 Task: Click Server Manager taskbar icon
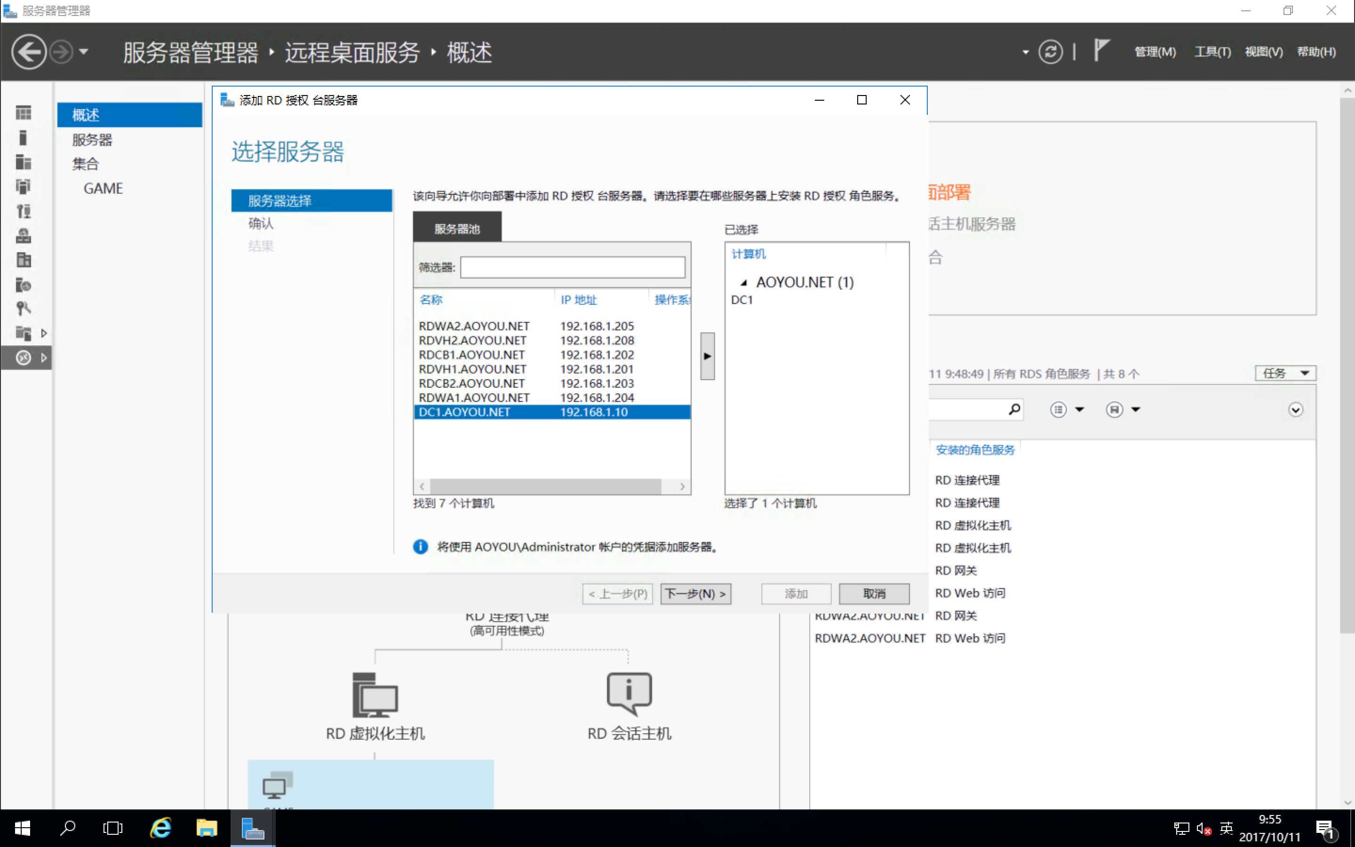[253, 828]
